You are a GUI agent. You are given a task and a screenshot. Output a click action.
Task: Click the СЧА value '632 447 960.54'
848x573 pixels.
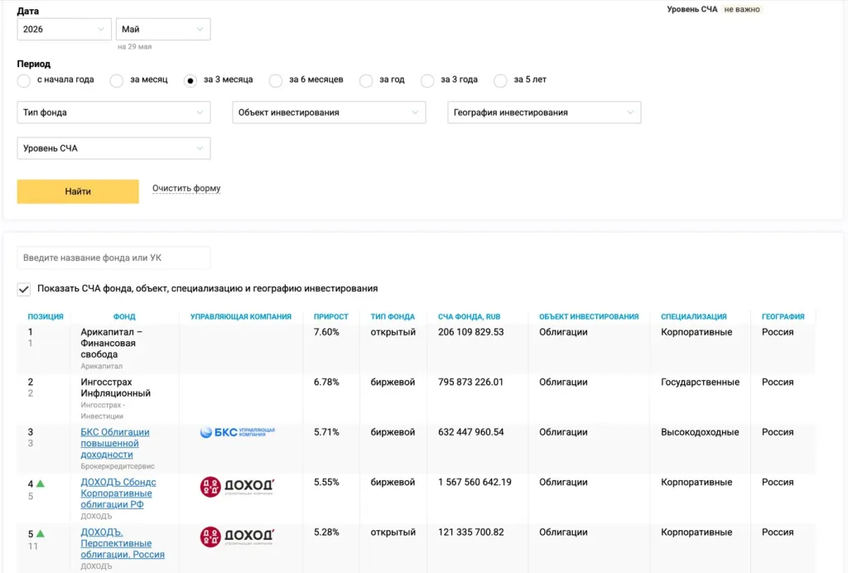tap(470, 432)
